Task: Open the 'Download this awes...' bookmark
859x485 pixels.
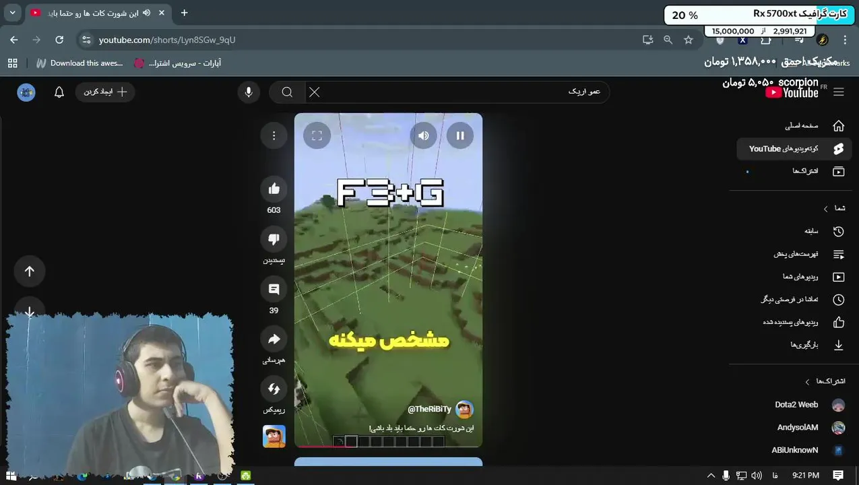Action: click(x=80, y=63)
